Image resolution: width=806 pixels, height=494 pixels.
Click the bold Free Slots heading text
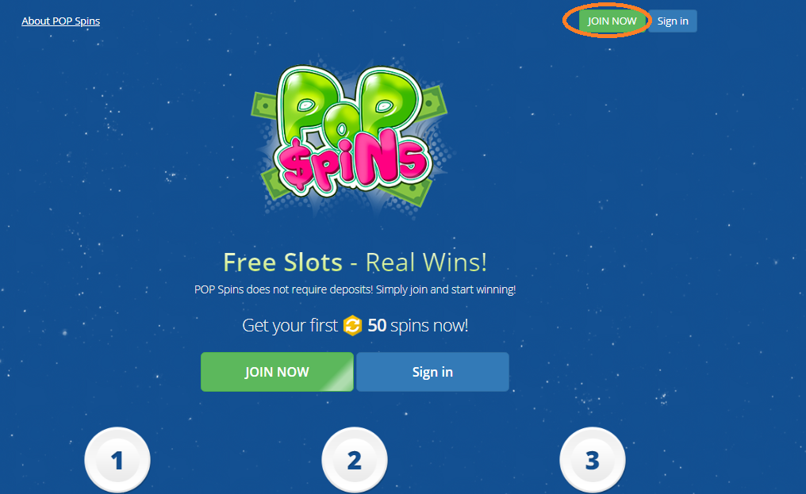tap(283, 262)
